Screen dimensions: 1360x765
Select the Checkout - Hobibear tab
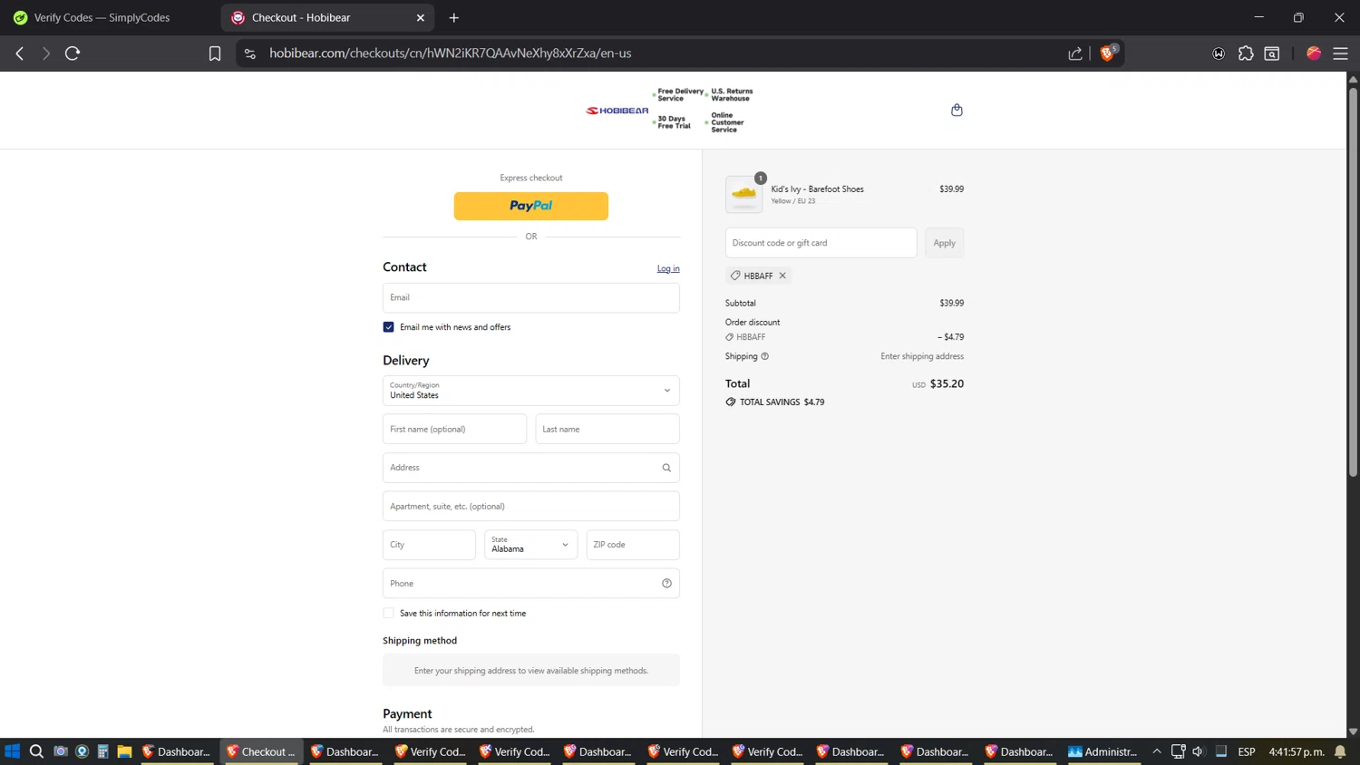pyautogui.click(x=326, y=17)
